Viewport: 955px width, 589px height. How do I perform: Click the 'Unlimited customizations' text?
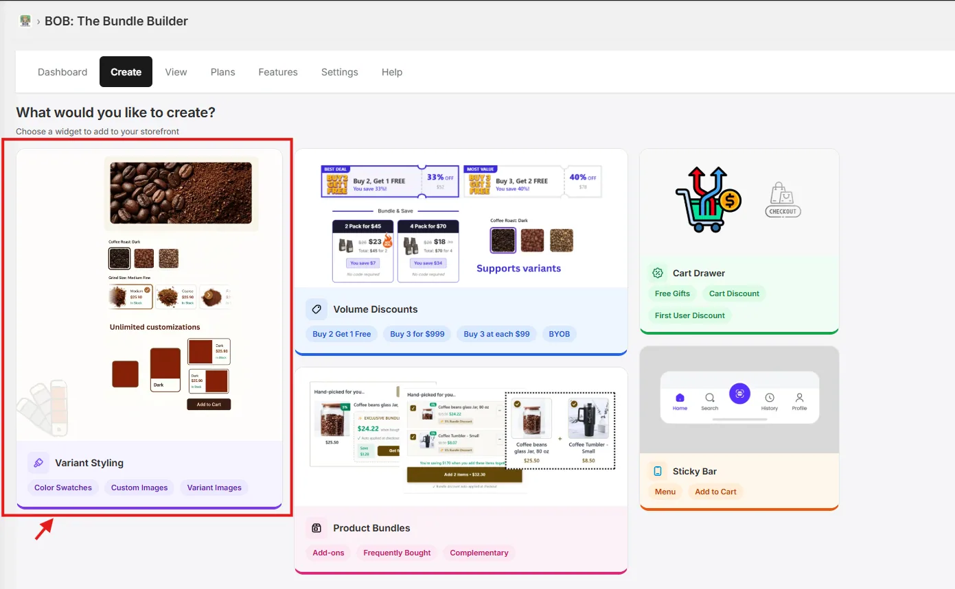coord(155,327)
